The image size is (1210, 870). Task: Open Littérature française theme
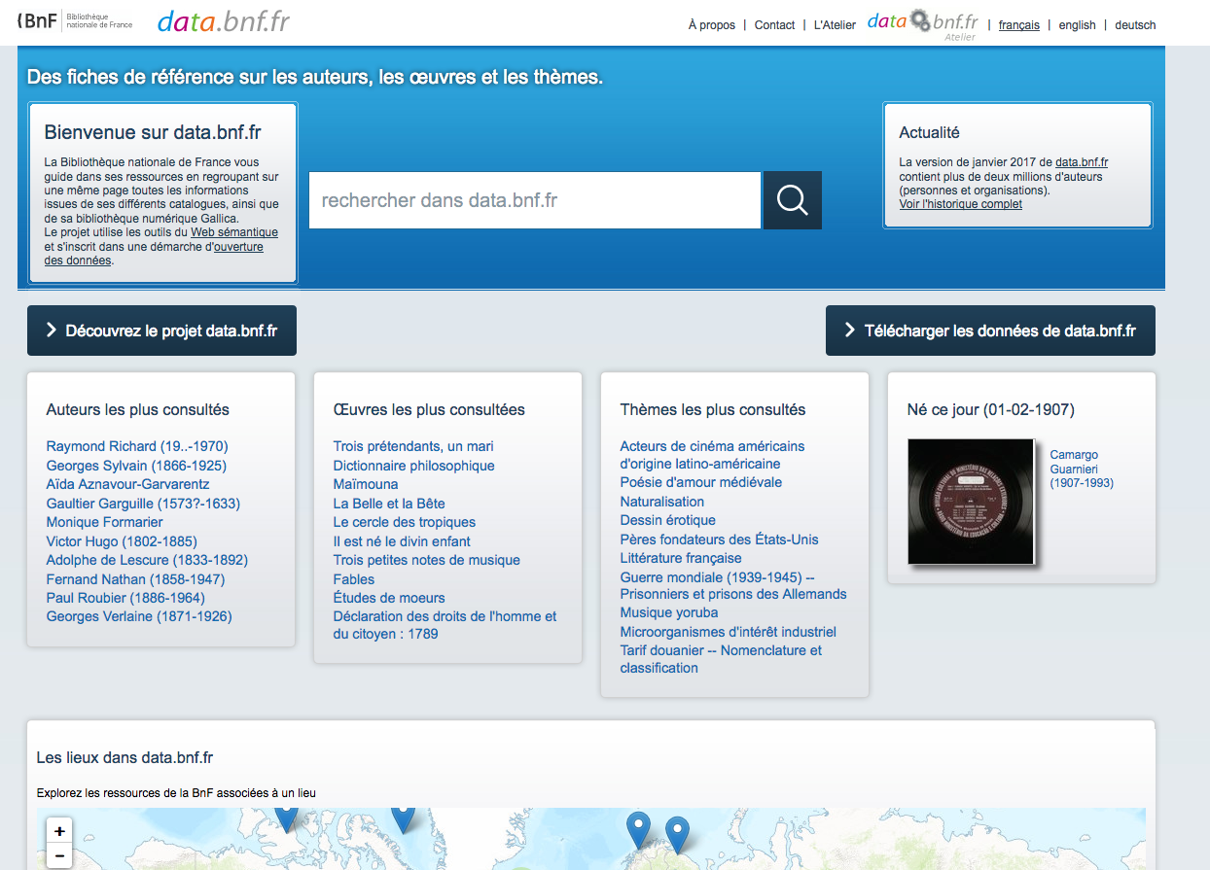coord(681,558)
